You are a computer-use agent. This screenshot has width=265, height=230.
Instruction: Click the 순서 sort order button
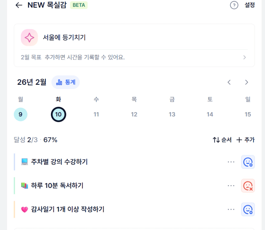point(222,140)
